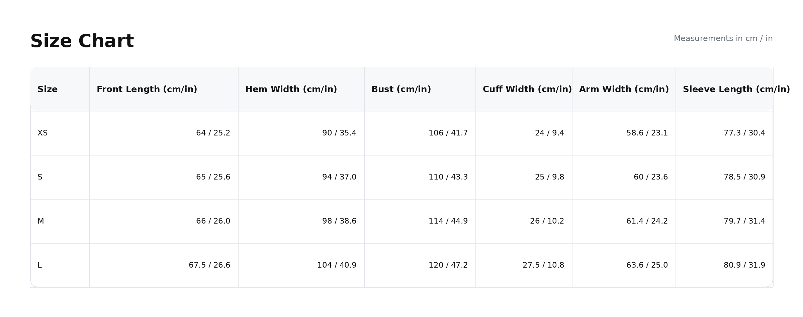Click the Bust column header
The height and width of the screenshot is (317, 803).
[x=401, y=89]
